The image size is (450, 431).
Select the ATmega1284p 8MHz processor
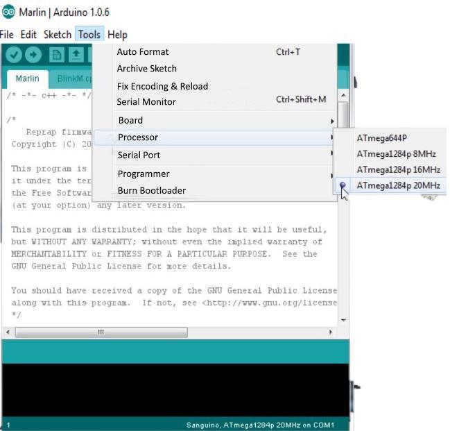[396, 153]
